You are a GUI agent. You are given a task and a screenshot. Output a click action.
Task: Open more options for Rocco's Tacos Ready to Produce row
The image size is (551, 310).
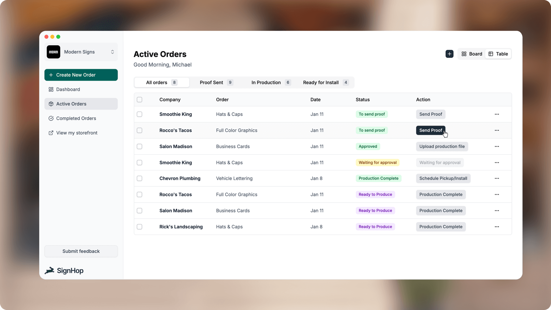pyautogui.click(x=497, y=194)
